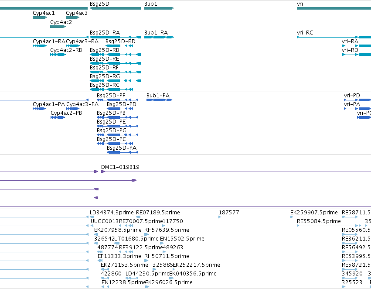371x289 pixels.
Task: Select the 326542 feature label
Action: tap(104, 239)
